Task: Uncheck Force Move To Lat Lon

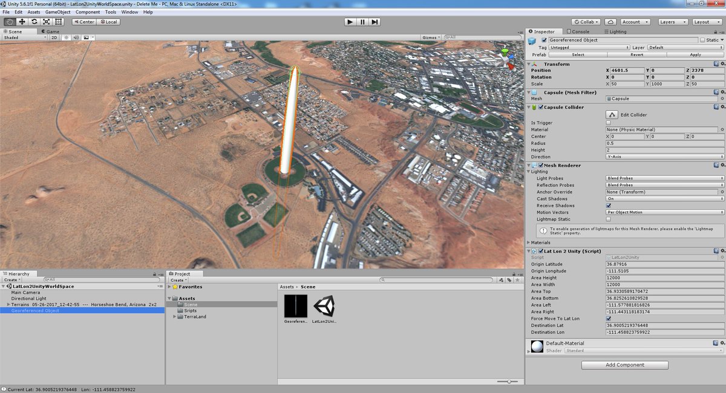Action: pos(609,319)
